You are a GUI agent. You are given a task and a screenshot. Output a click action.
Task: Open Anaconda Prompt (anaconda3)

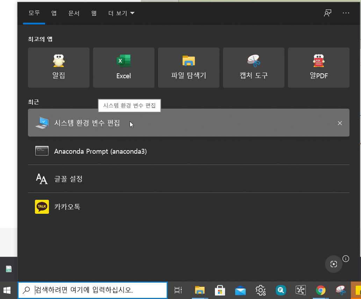(189, 151)
